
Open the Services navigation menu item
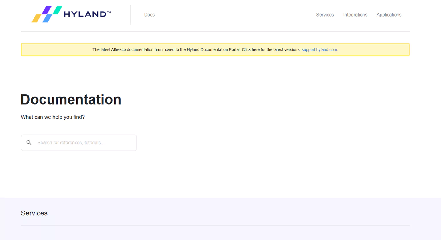pos(325,15)
